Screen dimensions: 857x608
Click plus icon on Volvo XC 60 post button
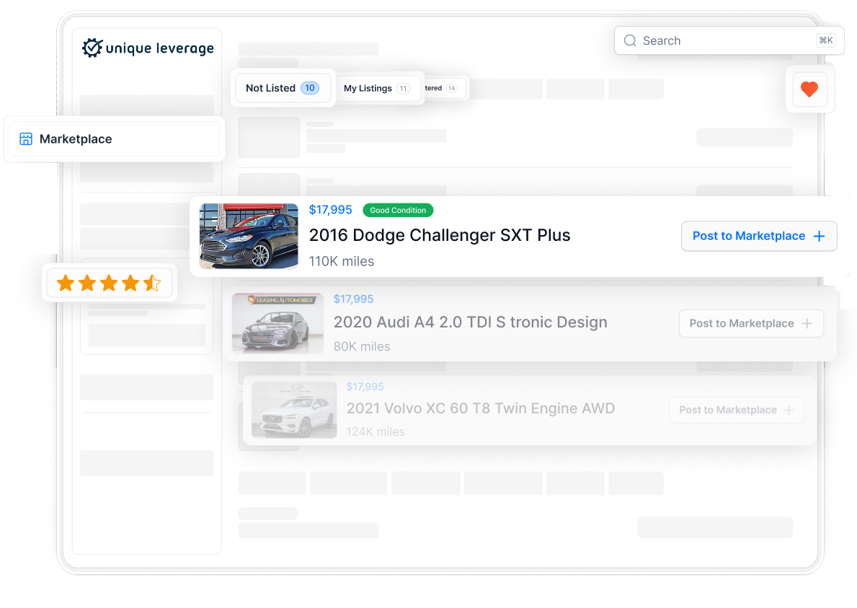click(x=789, y=410)
